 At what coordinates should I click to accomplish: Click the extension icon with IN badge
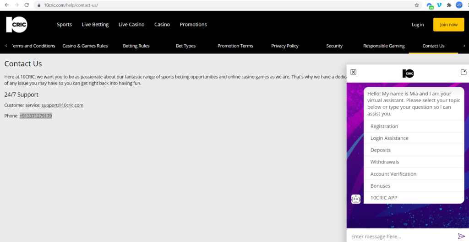tap(430, 5)
